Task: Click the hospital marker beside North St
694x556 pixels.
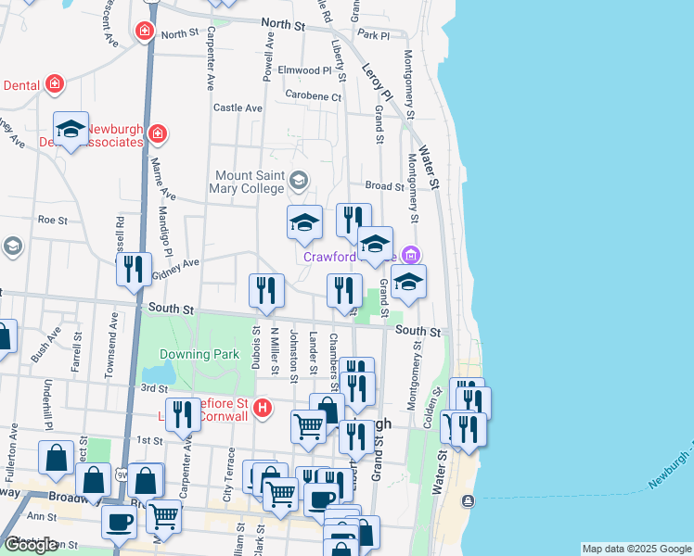Action: (144, 32)
